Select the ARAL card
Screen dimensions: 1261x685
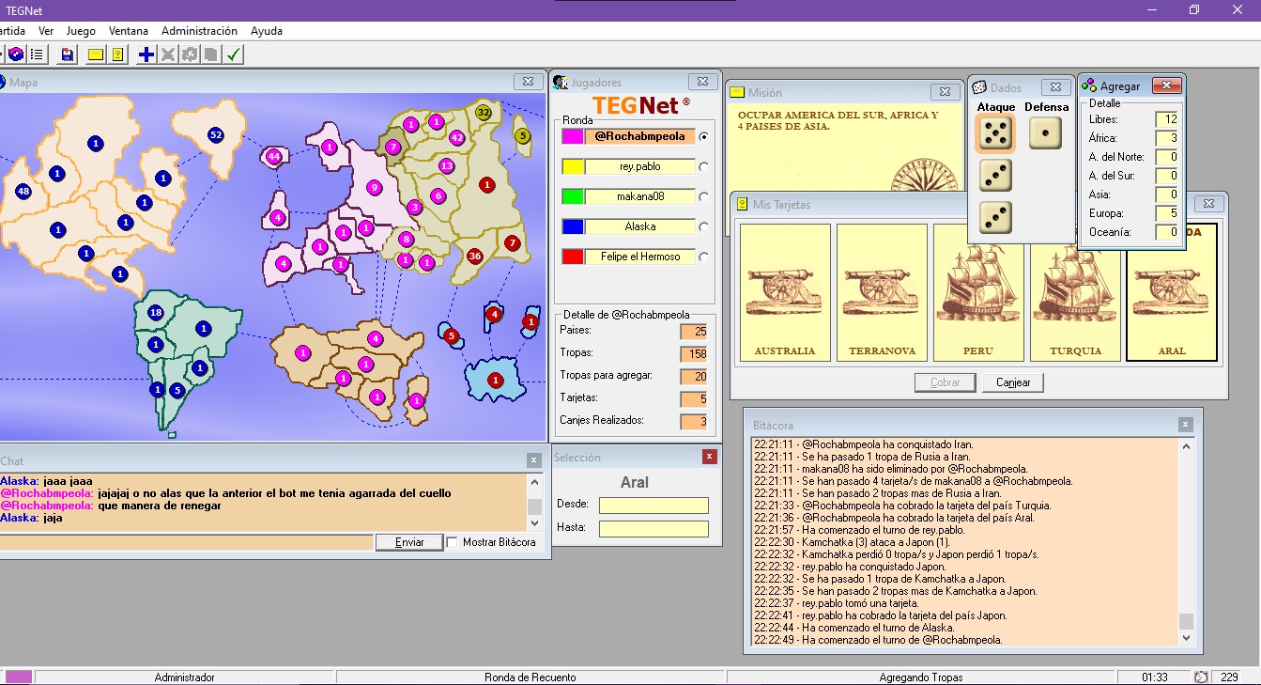[x=1172, y=292]
